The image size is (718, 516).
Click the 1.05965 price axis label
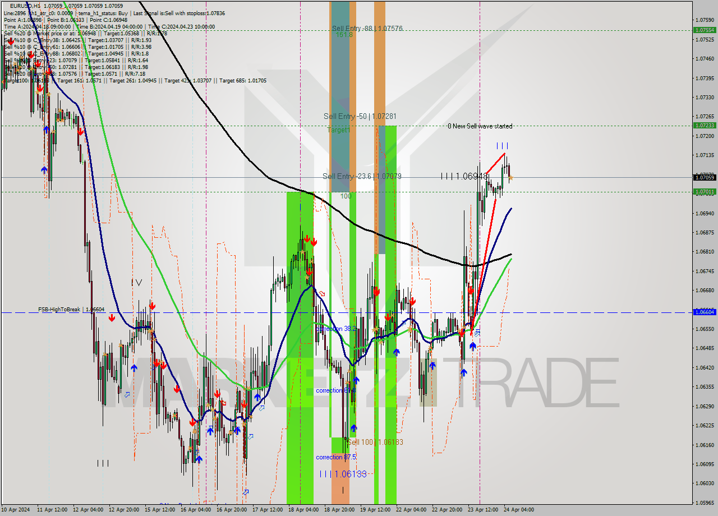pyautogui.click(x=705, y=503)
